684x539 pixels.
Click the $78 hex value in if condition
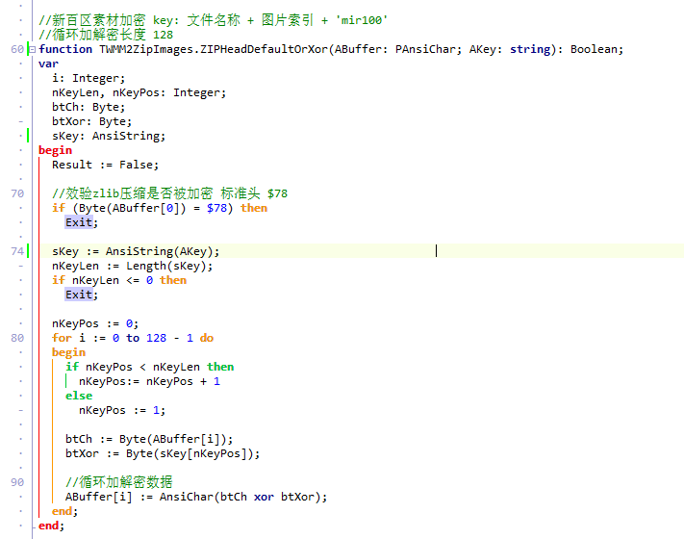(x=216, y=208)
